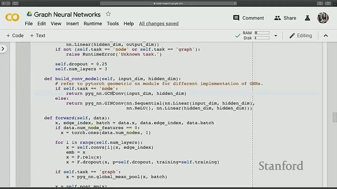
Task: Open the user account avatar
Action: tap(323, 18)
